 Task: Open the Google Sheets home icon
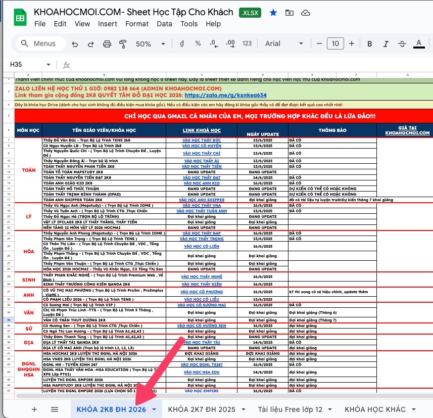[x=20, y=18]
